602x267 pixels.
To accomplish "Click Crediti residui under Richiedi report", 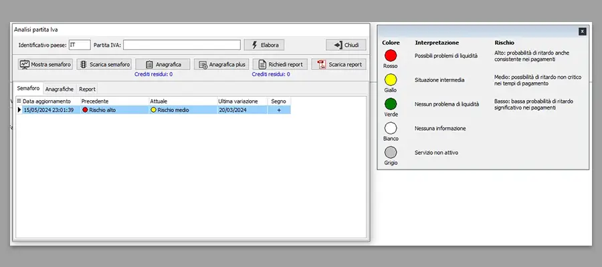I will tap(271, 74).
